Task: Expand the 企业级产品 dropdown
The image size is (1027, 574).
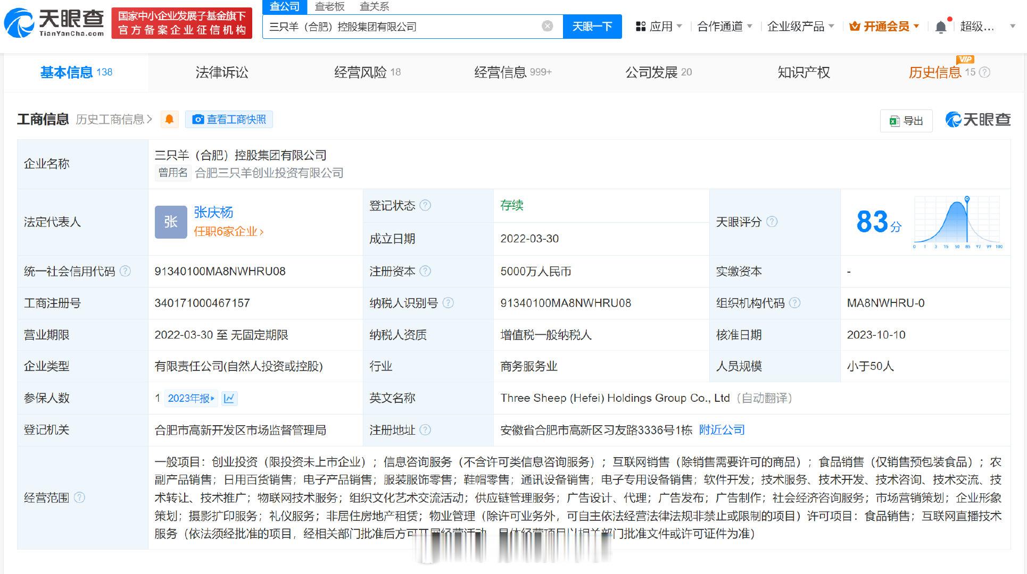Action: 801,27
